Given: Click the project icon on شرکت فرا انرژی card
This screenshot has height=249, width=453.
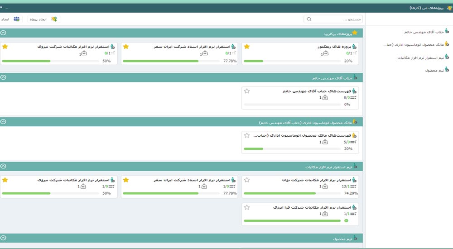Looking at the screenshot, I should (x=354, y=207).
